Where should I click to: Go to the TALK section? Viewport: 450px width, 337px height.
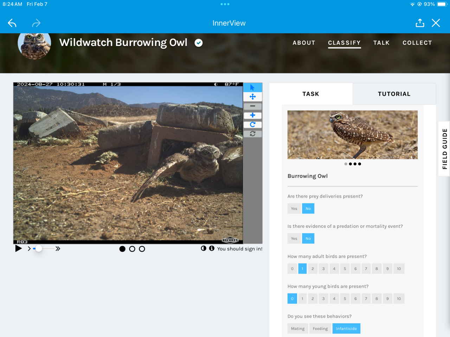381,43
